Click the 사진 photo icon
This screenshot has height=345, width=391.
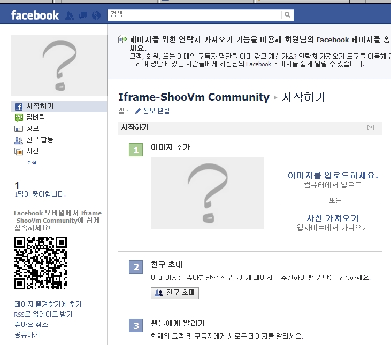pos(19,151)
